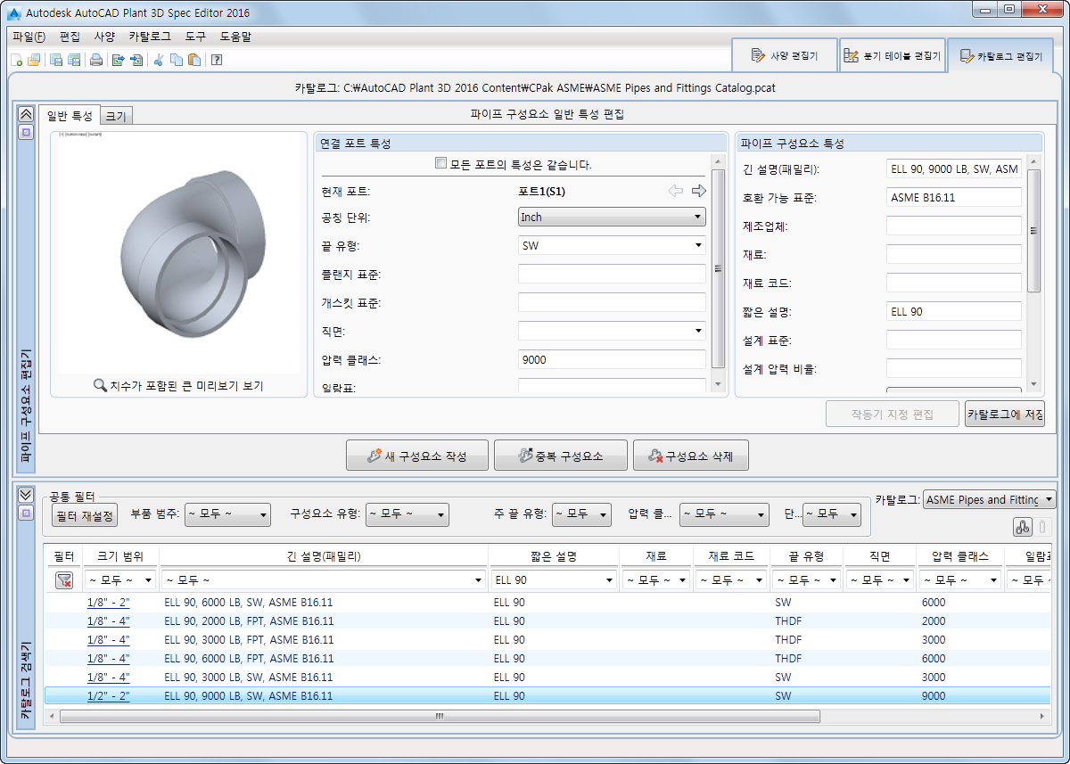Open the 카탈로그 menu
Viewport: 1070px width, 764px height.
click(x=150, y=37)
